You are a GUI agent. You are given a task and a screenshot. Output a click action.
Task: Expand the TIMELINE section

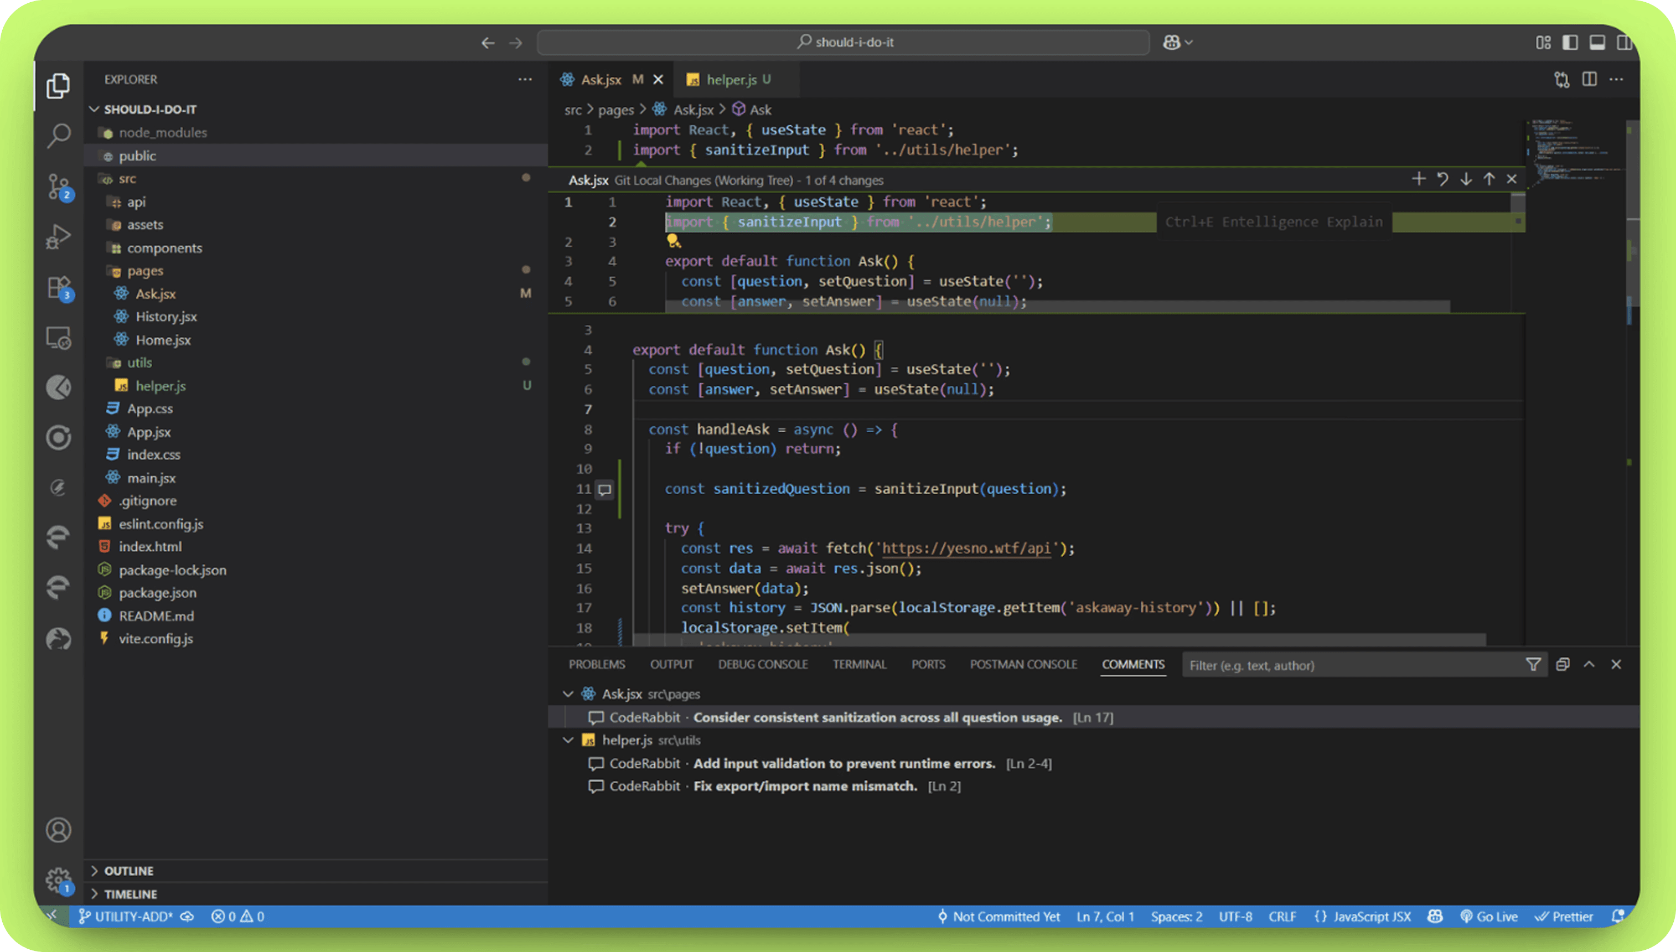point(130,894)
